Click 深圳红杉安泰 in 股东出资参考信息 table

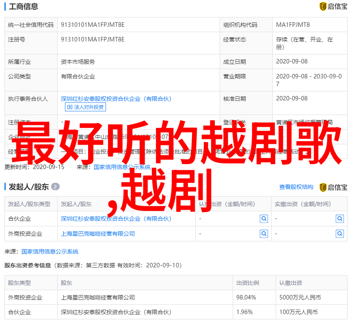pyautogui.click(x=116, y=312)
